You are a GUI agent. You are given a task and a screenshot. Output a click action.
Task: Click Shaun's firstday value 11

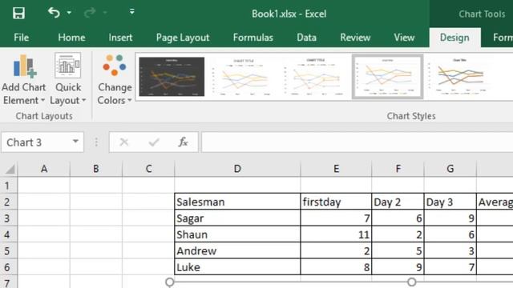point(336,234)
